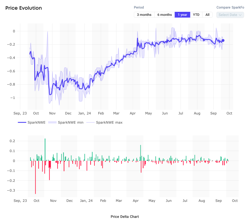
Task: Toggle SparkNWE max series in legend
Action: pyautogui.click(x=104, y=123)
